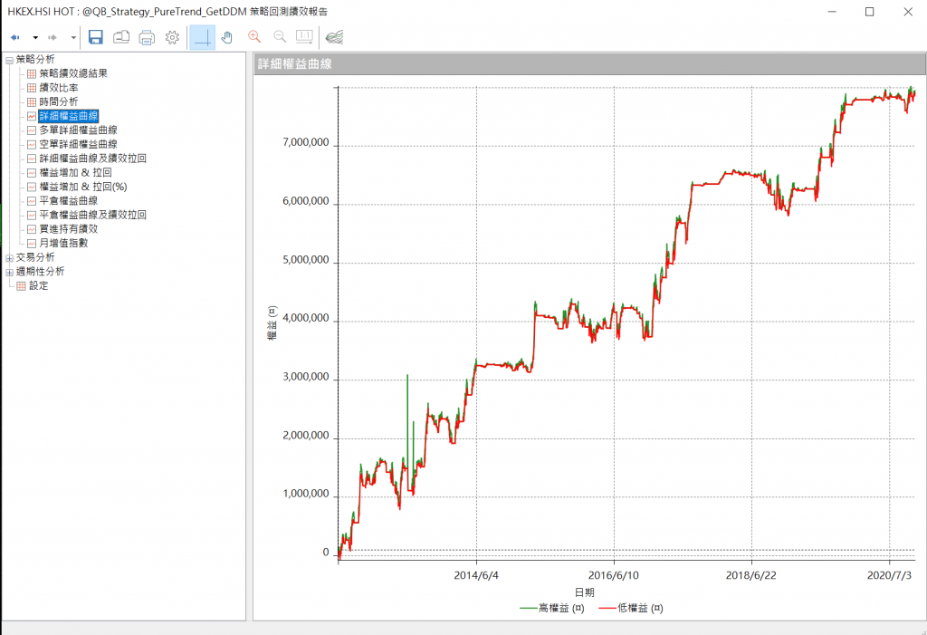Click the blue back navigation arrow
This screenshot has height=635, width=927.
click(15, 37)
